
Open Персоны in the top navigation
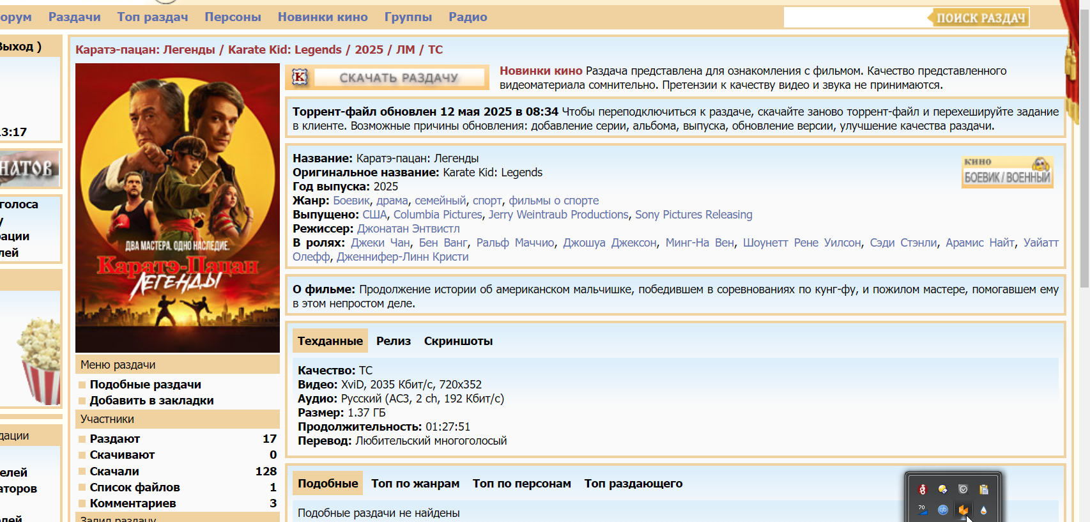(x=233, y=17)
